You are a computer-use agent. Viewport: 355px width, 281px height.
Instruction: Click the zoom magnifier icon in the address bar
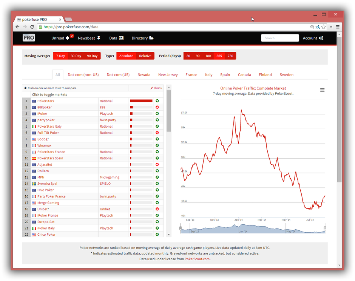coord(312,27)
